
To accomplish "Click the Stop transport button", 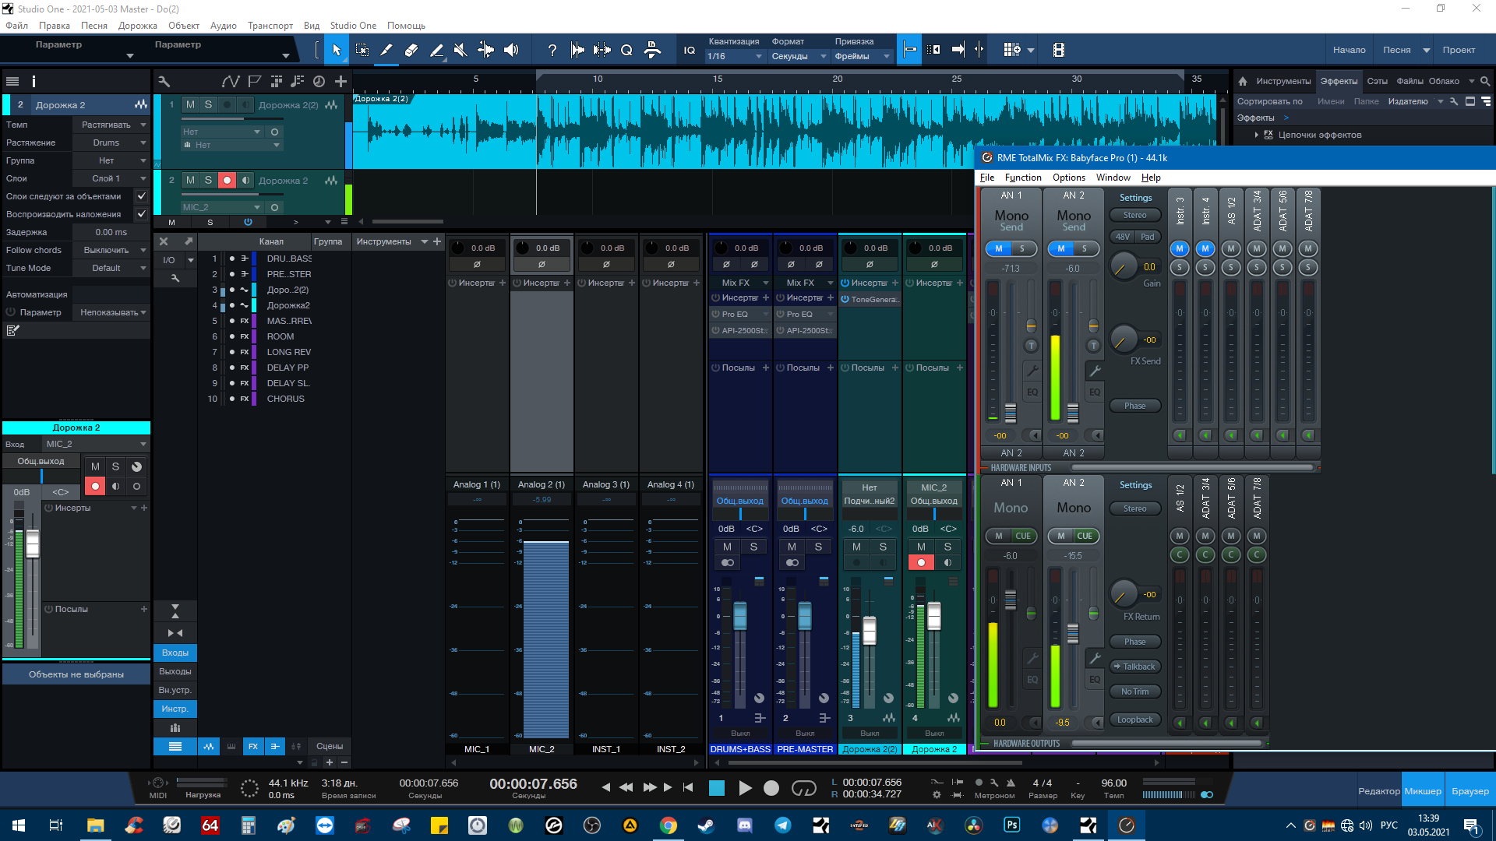I will pyautogui.click(x=717, y=788).
